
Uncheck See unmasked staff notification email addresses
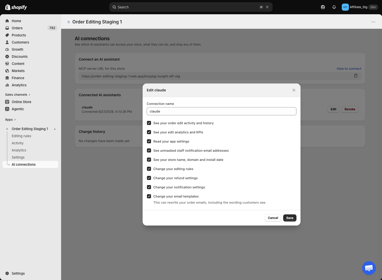pos(149,150)
